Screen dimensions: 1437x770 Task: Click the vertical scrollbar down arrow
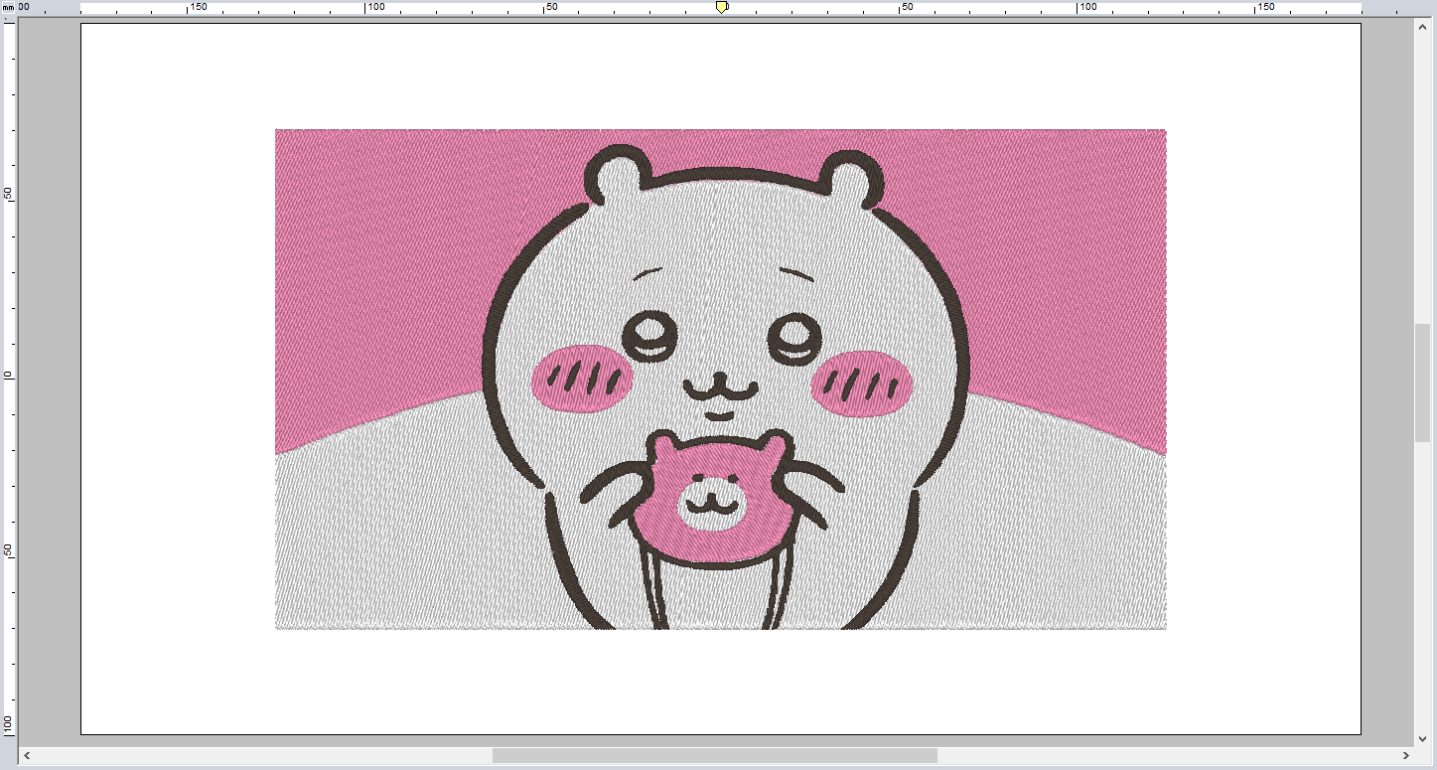point(1422,736)
